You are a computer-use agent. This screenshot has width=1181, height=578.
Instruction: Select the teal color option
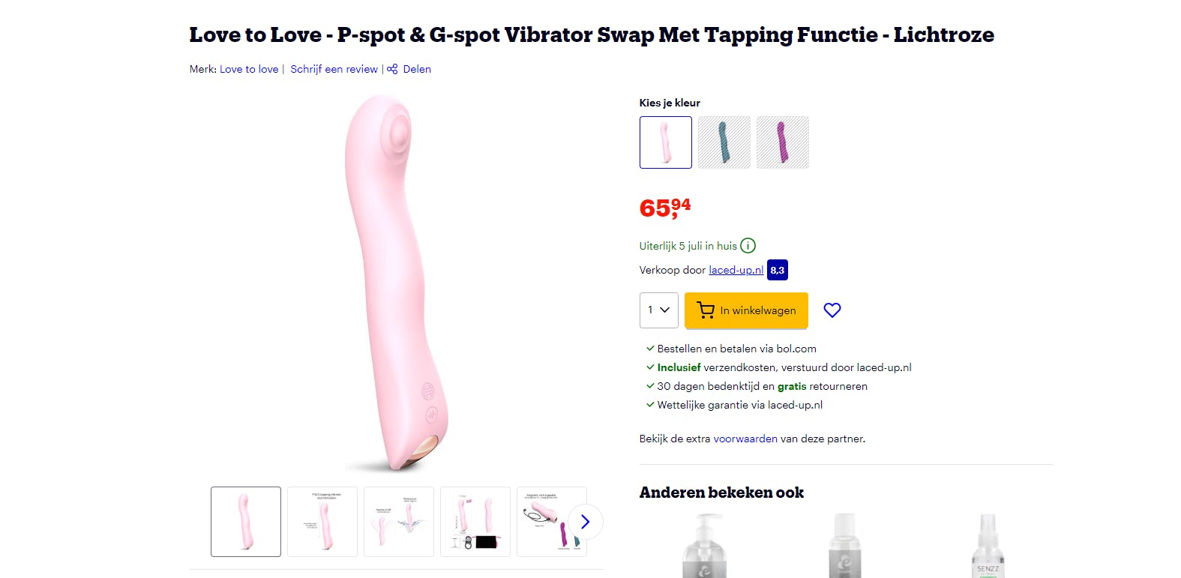[x=724, y=142]
